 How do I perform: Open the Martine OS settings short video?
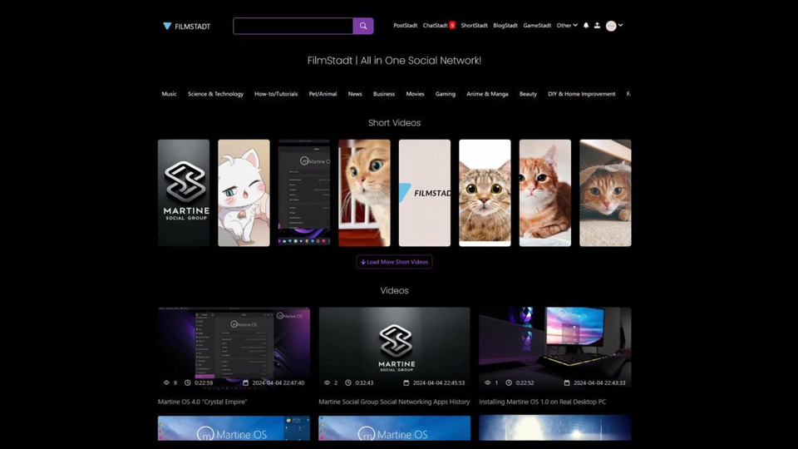(x=304, y=193)
